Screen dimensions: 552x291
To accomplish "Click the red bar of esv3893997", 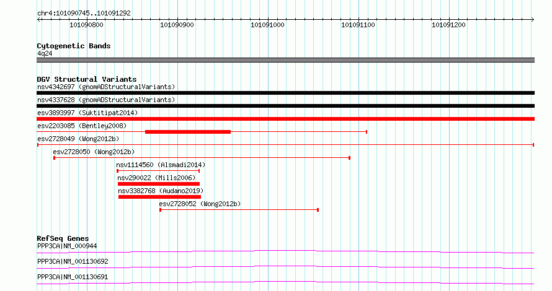I will [285, 119].
